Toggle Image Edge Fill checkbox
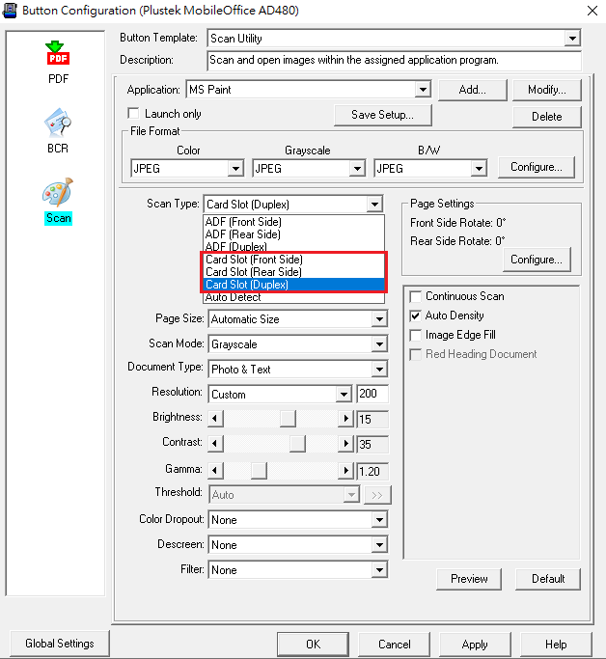Image resolution: width=606 pixels, height=659 pixels. (x=416, y=335)
